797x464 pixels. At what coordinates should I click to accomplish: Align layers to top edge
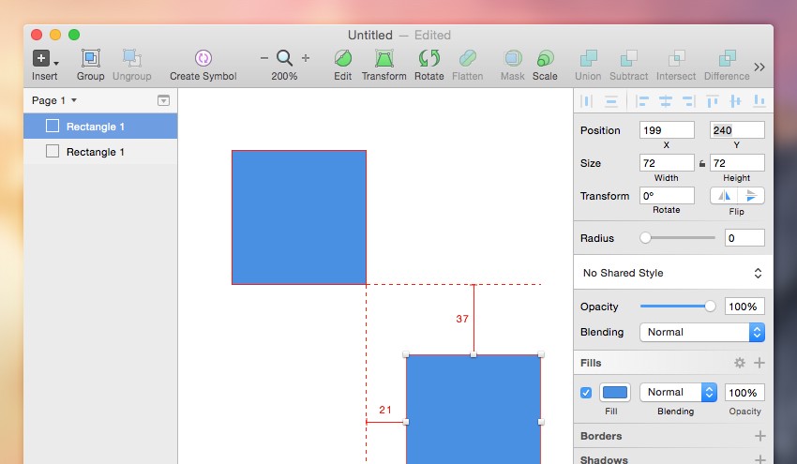(712, 101)
